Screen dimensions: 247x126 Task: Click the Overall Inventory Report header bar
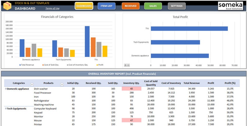[x=124, y=74]
